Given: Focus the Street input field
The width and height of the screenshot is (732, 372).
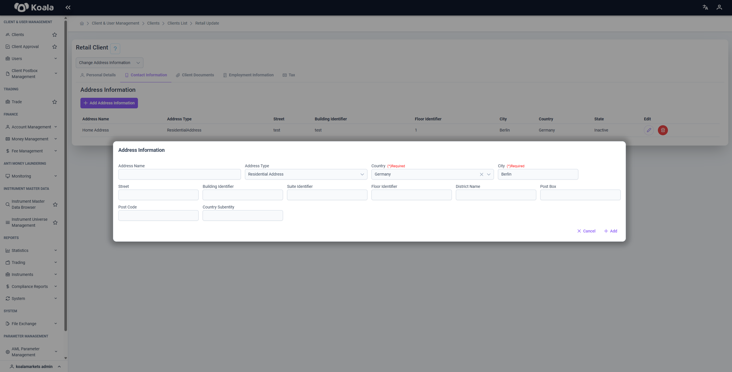Looking at the screenshot, I should click(x=158, y=195).
